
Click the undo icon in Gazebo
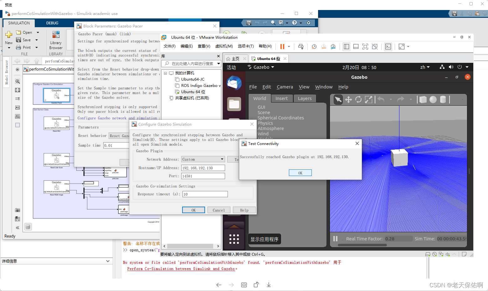point(381,99)
